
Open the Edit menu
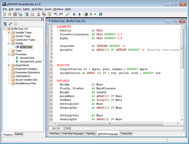[11, 9]
